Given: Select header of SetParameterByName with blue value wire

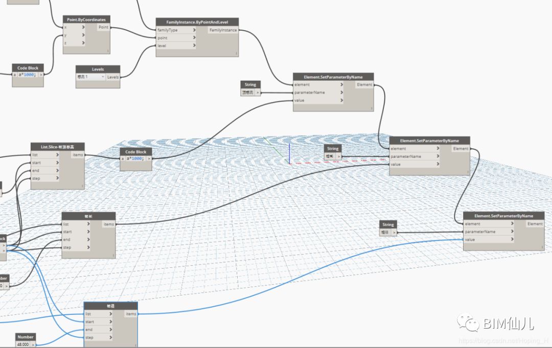Looking at the screenshot, I should pyautogui.click(x=504, y=216).
